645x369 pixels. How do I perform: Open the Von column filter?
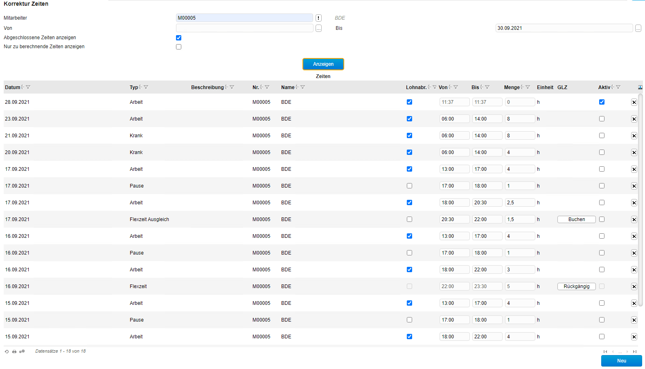coord(456,87)
